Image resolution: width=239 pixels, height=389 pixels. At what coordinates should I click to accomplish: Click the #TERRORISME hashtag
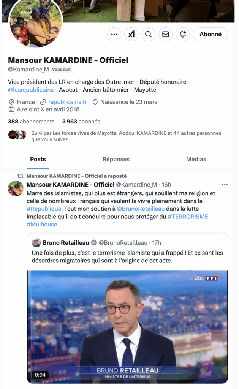pyautogui.click(x=188, y=217)
